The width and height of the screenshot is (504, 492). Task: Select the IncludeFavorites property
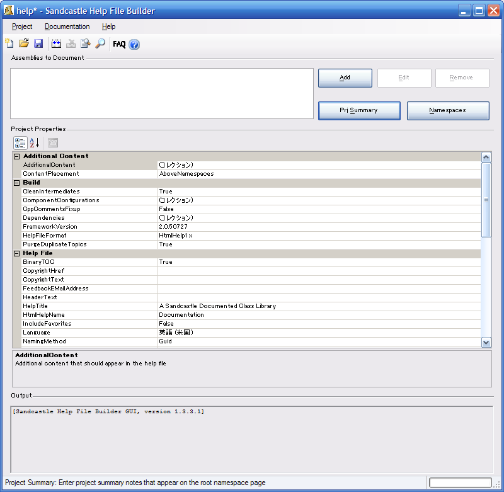89,324
